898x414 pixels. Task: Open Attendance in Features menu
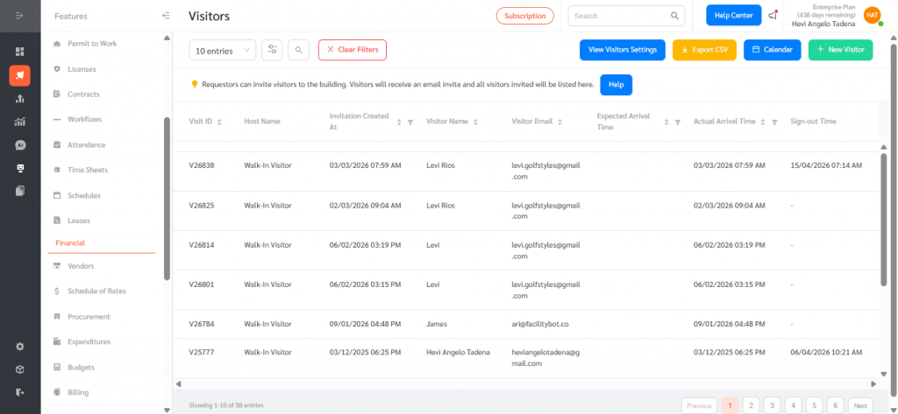click(86, 145)
